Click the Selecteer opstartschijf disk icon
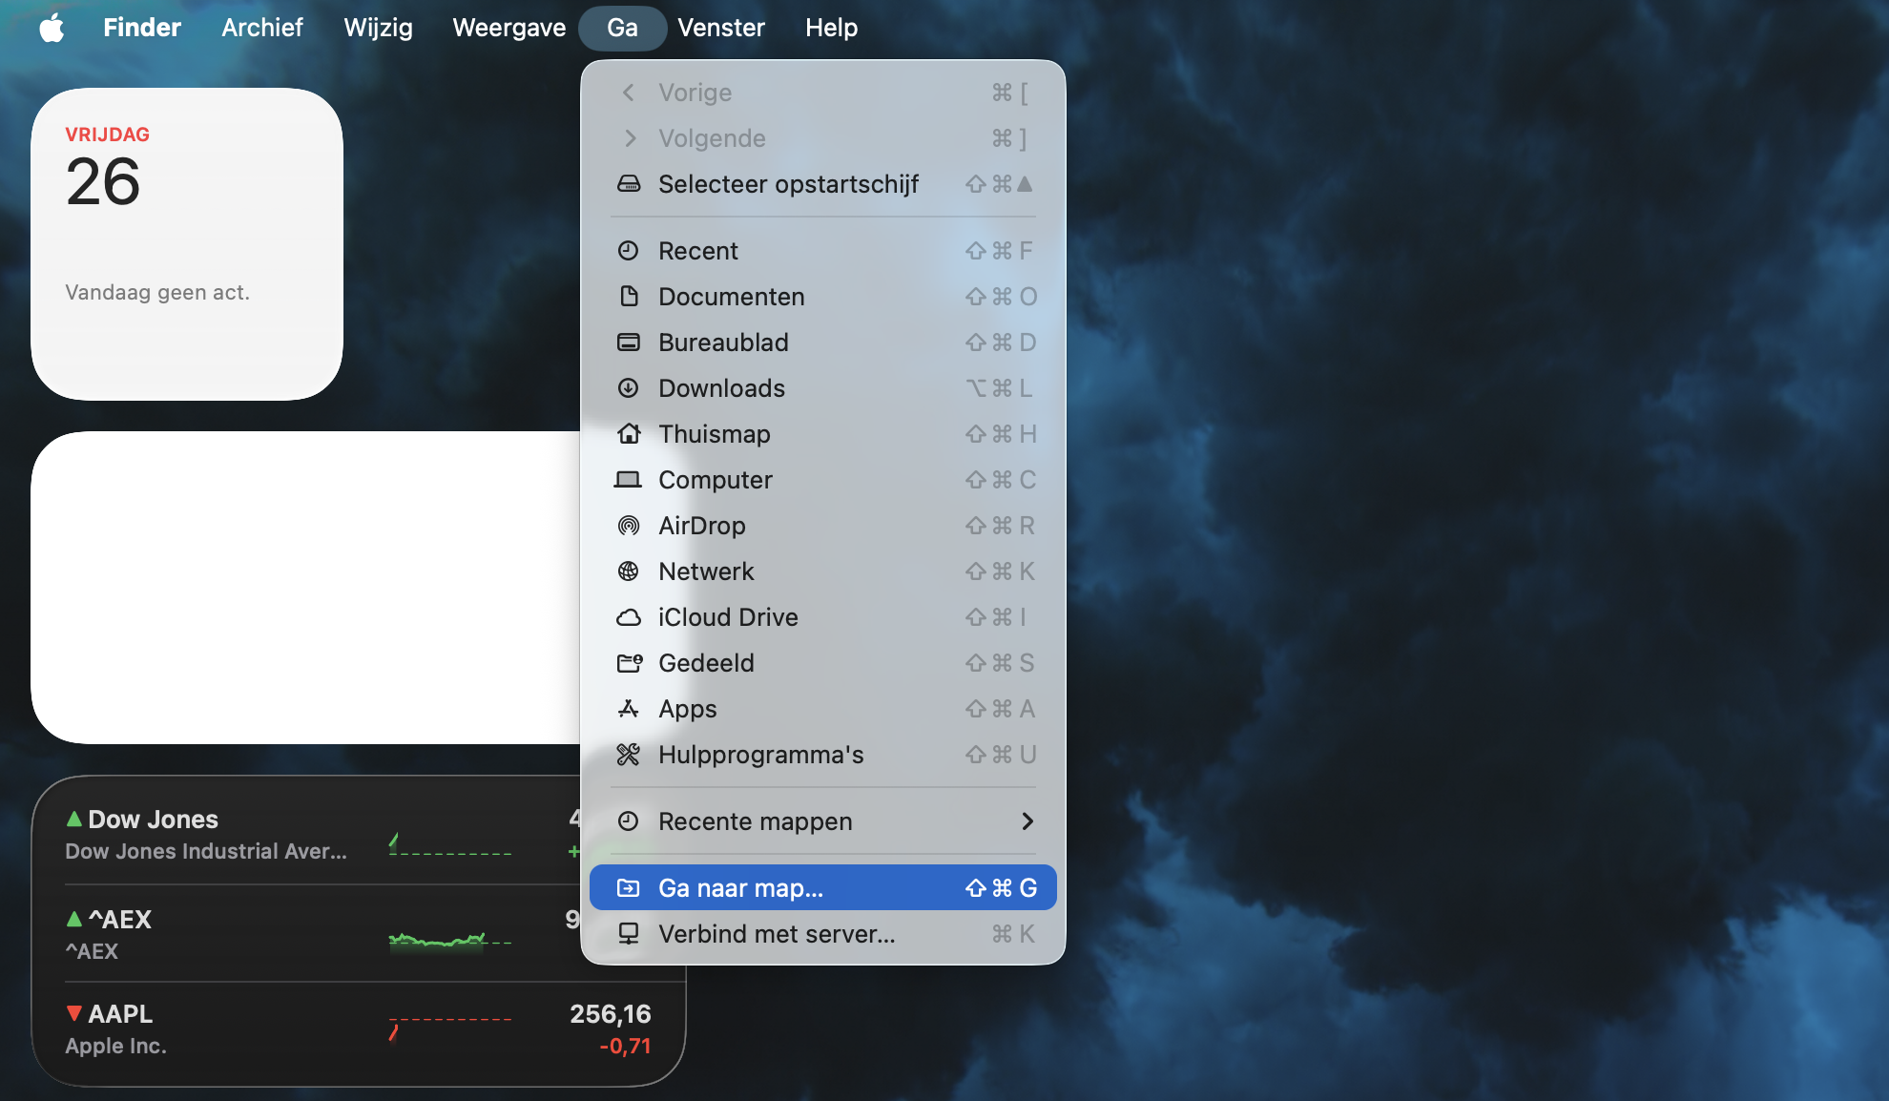The width and height of the screenshot is (1889, 1101). point(628,184)
